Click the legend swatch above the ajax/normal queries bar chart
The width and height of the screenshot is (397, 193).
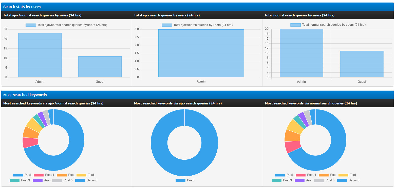click(x=31, y=25)
